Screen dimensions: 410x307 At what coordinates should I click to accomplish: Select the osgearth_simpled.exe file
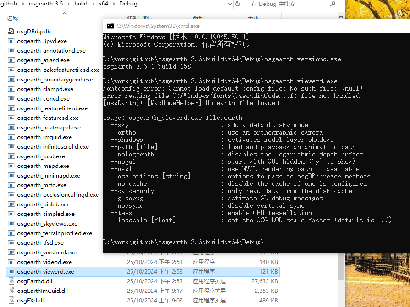pos(46,214)
